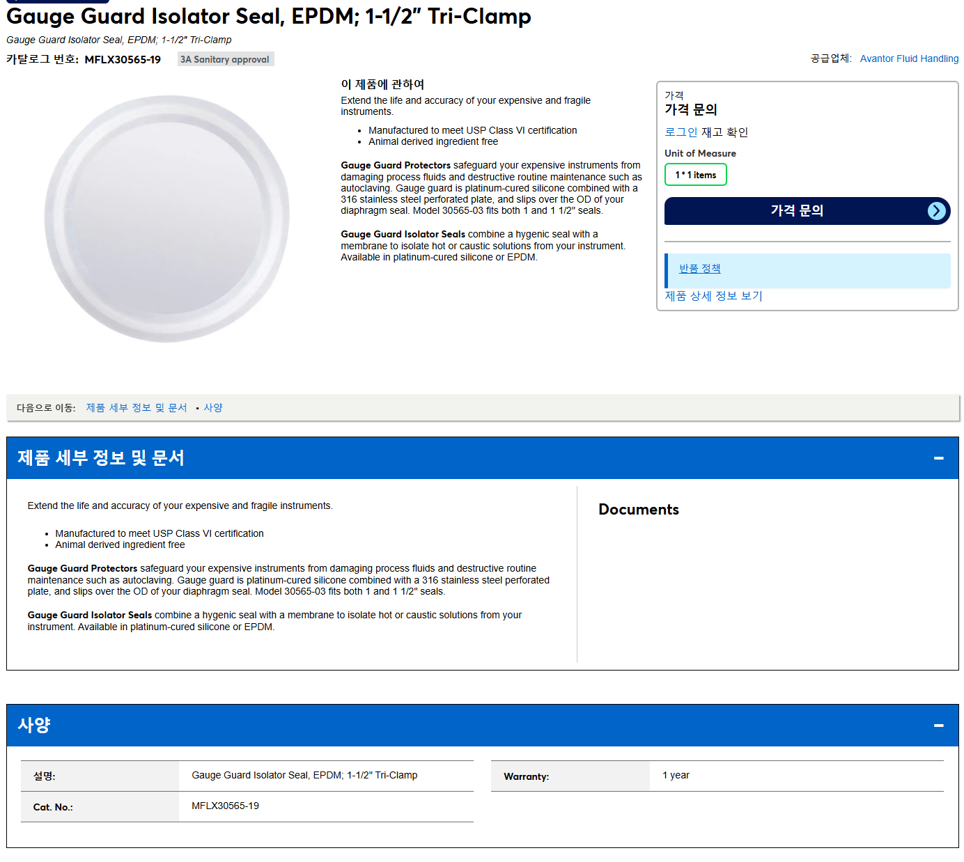Click the 1 year warranty value

(676, 775)
